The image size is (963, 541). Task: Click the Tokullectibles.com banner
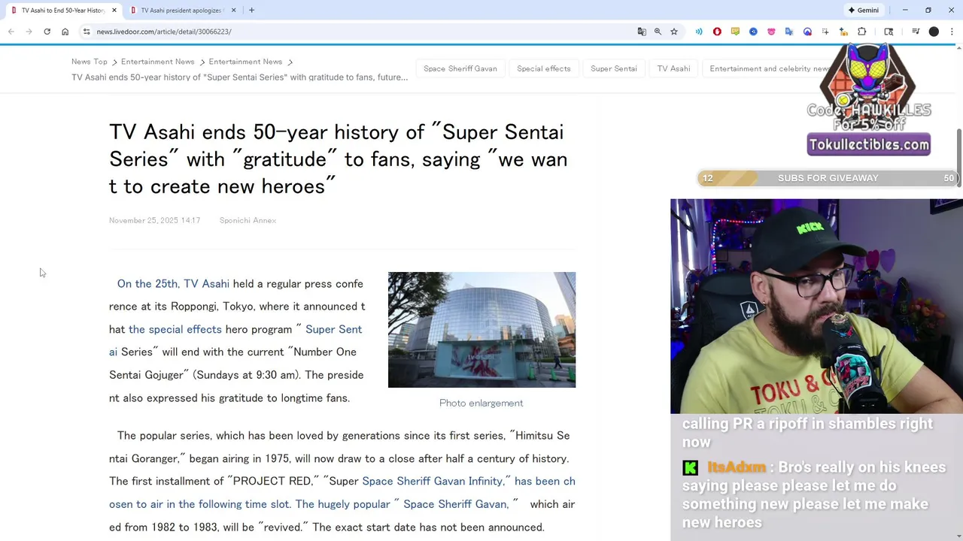click(869, 144)
